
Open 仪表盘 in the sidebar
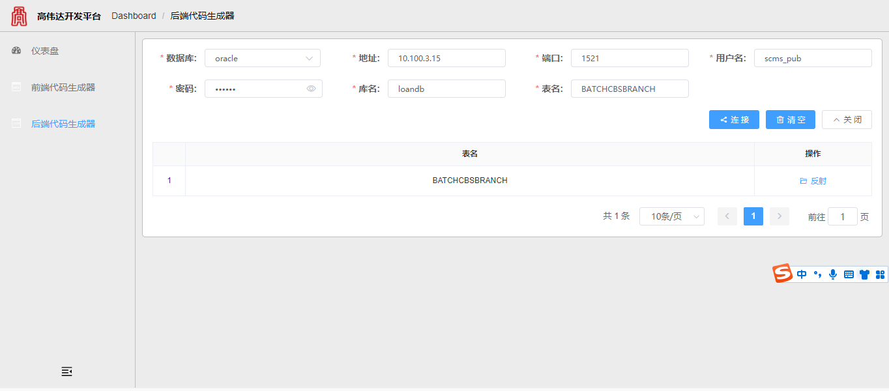point(45,51)
